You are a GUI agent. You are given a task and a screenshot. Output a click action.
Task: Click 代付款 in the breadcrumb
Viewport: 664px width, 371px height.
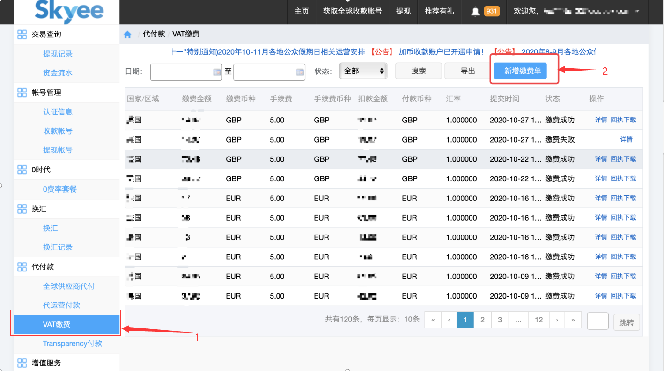tap(154, 34)
